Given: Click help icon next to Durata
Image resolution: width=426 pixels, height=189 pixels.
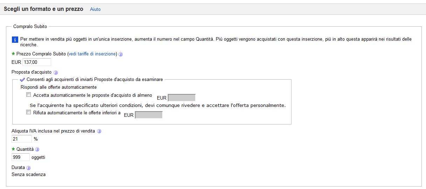Looking at the screenshot, I should coord(28,168).
